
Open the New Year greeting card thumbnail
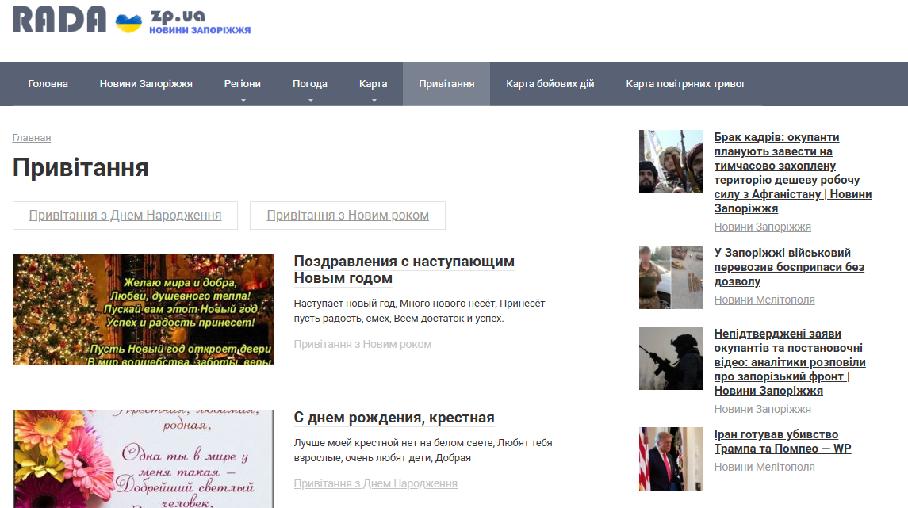click(144, 309)
